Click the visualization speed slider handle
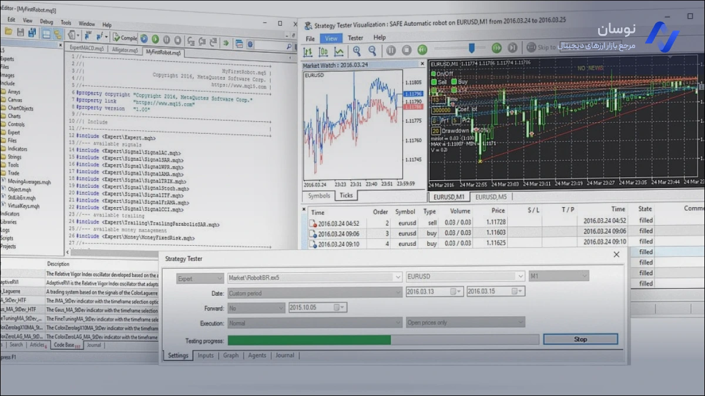The width and height of the screenshot is (705, 396). point(471,48)
